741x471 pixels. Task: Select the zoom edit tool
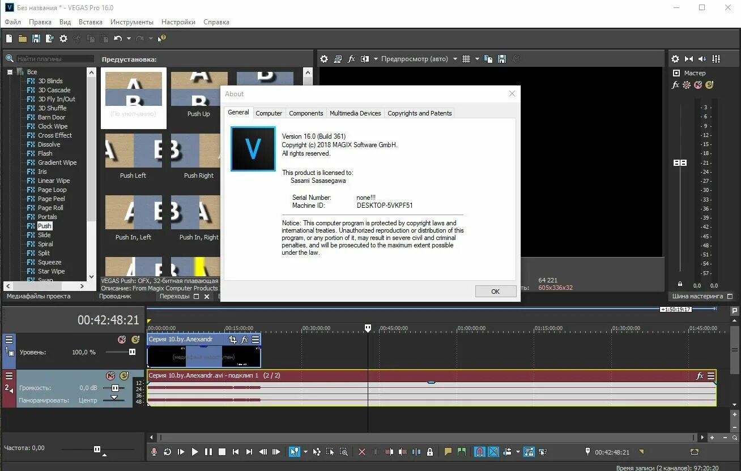344,452
